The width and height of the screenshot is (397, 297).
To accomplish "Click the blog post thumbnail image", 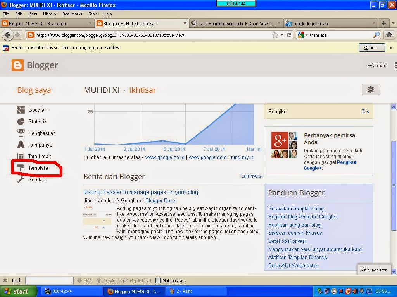I will pos(97,218).
